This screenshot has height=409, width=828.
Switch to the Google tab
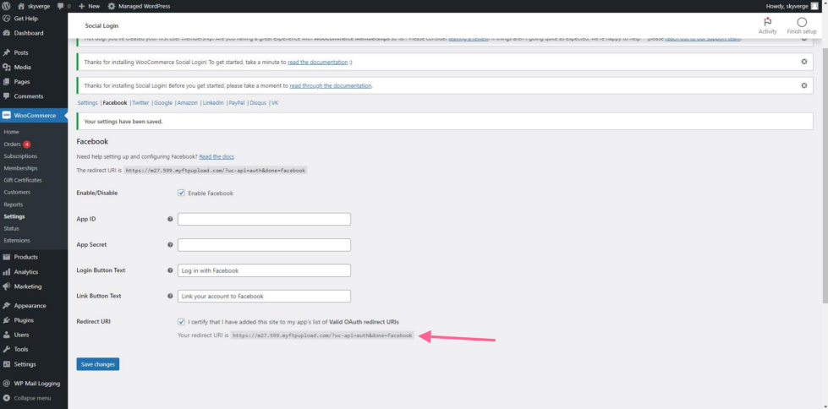point(163,103)
